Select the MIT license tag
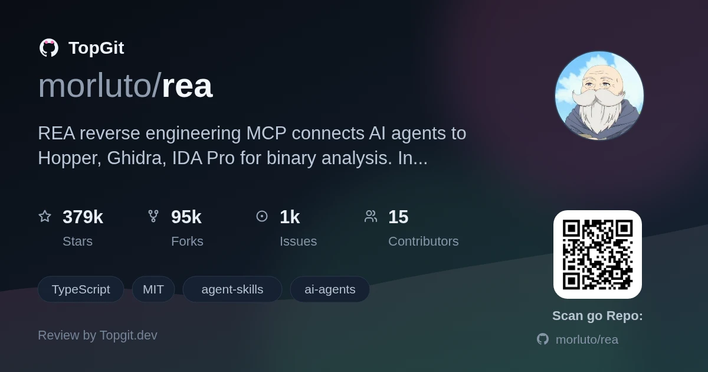The height and width of the screenshot is (372, 708). coord(153,289)
